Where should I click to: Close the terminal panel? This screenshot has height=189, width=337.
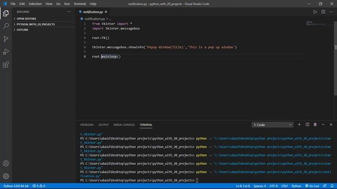[x=331, y=124]
